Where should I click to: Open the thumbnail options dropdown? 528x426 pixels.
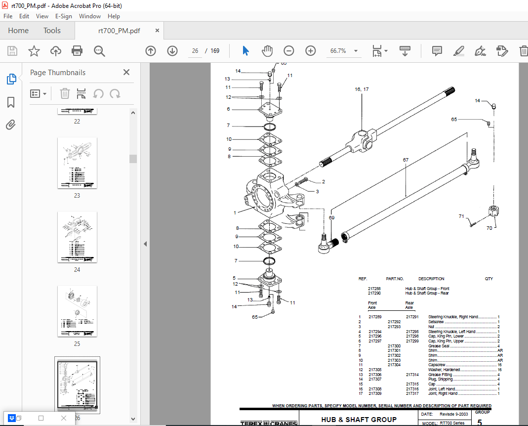coord(39,93)
